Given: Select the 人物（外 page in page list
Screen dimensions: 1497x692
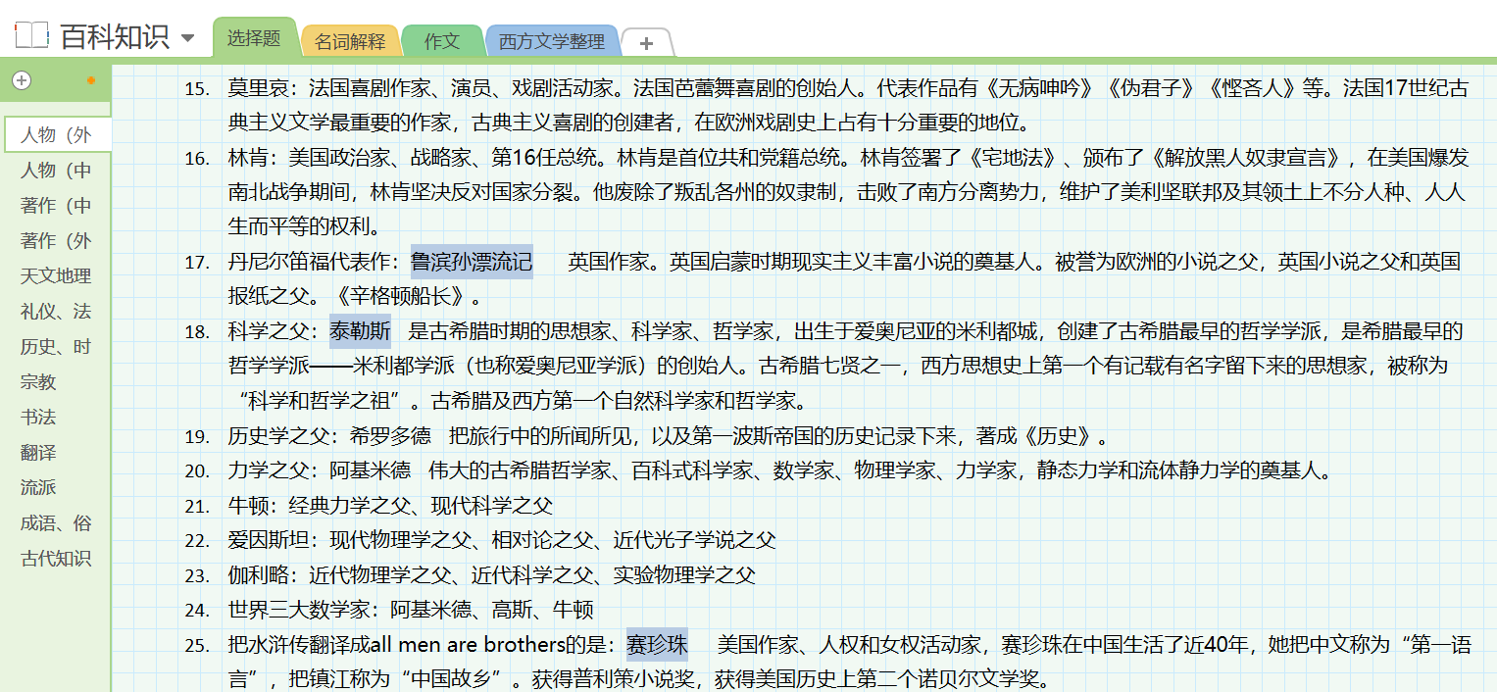Looking at the screenshot, I should click(56, 135).
